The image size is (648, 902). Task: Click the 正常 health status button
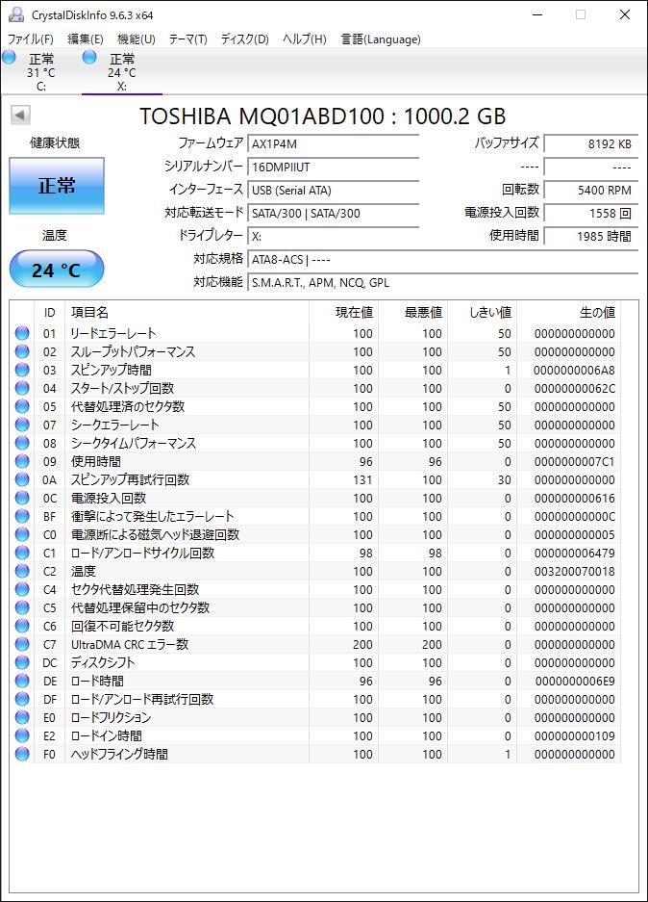pyautogui.click(x=57, y=186)
